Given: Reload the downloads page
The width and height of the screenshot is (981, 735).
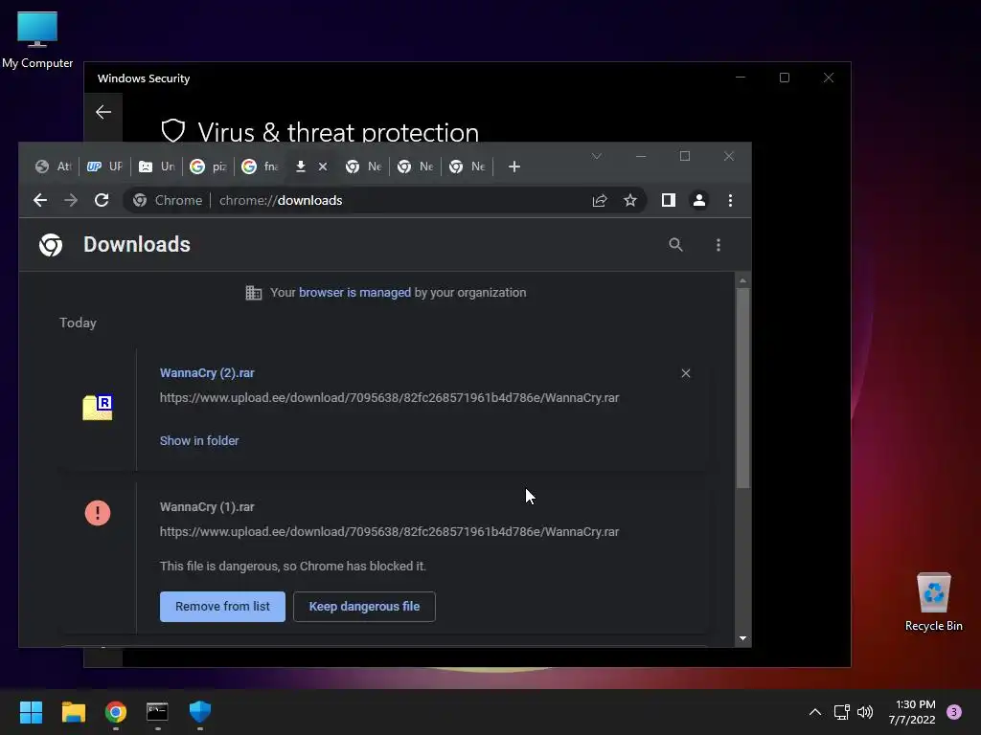Looking at the screenshot, I should (102, 200).
